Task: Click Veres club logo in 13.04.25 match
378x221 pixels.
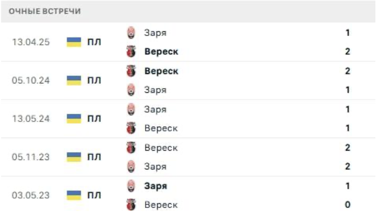Action: pos(131,52)
